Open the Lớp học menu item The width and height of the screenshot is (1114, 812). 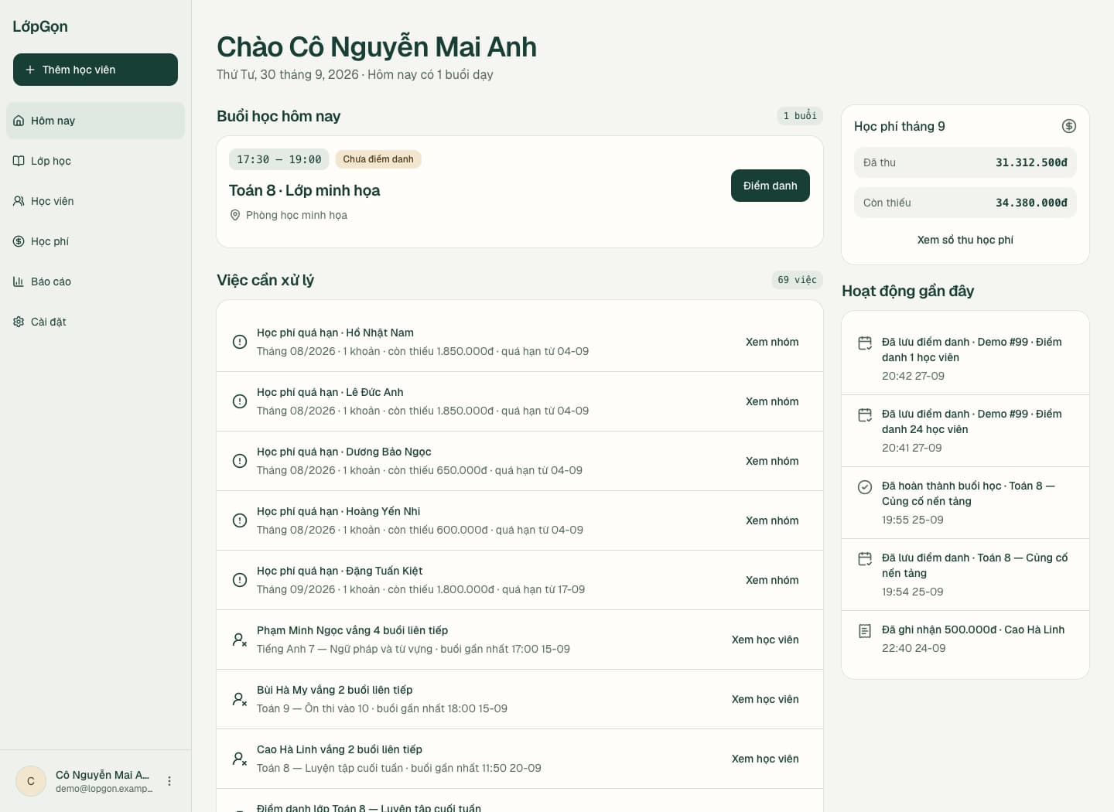96,161
